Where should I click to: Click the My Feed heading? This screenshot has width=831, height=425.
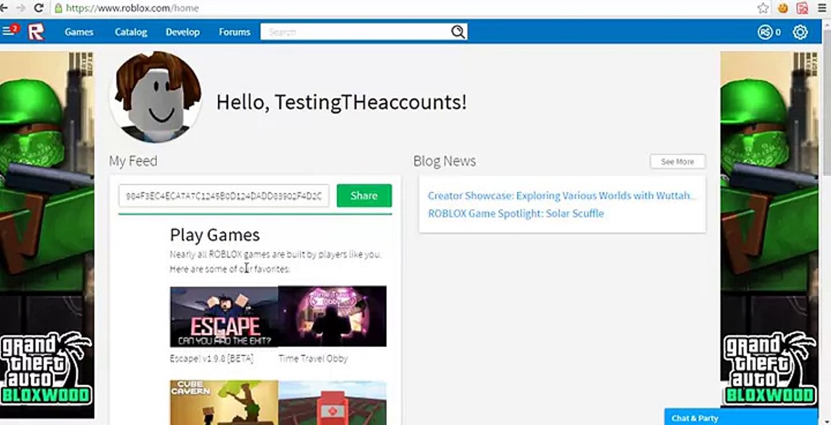(x=133, y=161)
